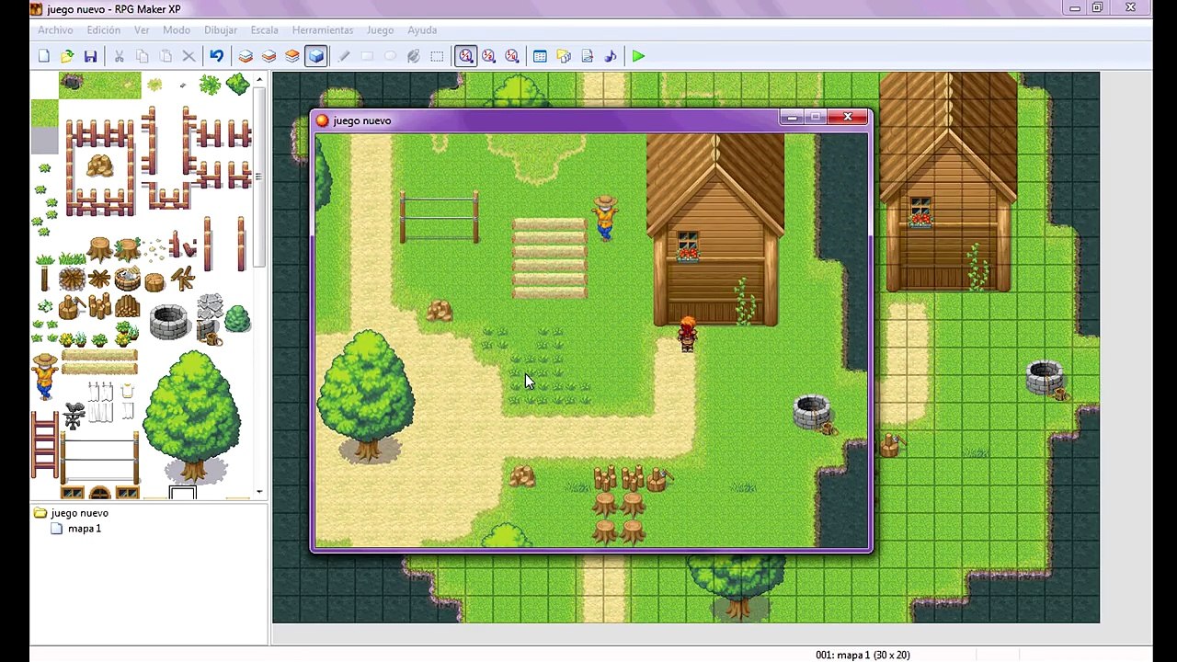Pick the scarecrow tile in tileset palette
Image resolution: width=1177 pixels, height=662 pixels.
[x=44, y=377]
